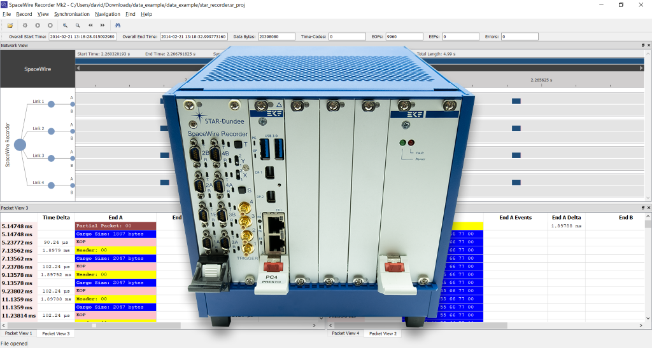Screen dimensions: 652x348
Task: Click the End B column header in the right packet view
Action: [626, 217]
